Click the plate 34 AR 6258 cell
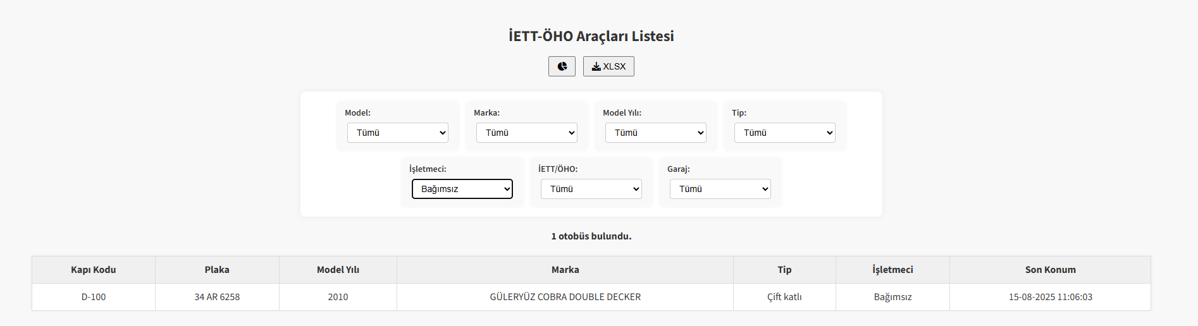This screenshot has height=326, width=1198. click(217, 297)
